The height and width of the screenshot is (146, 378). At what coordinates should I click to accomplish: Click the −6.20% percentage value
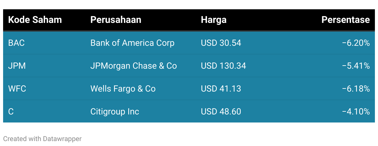coord(356,43)
